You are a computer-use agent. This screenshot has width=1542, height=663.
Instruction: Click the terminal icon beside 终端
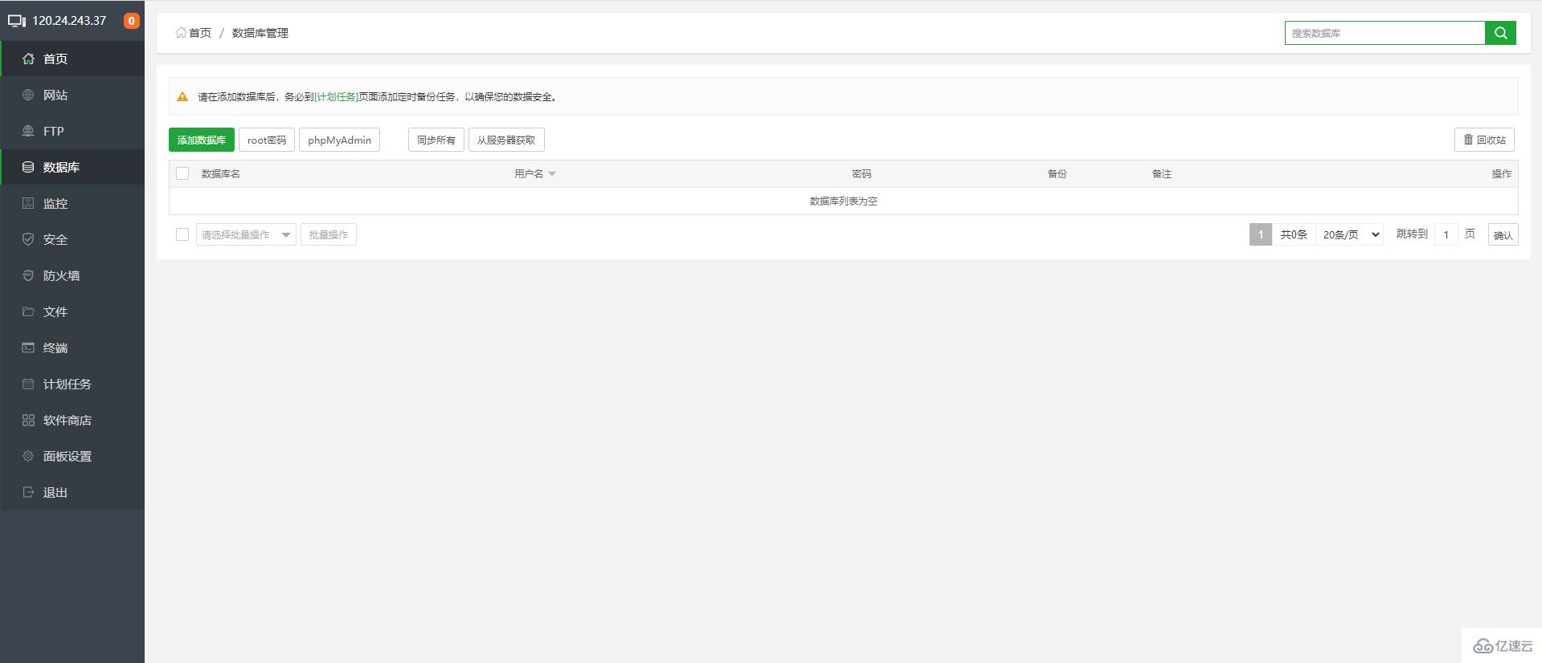click(x=28, y=348)
